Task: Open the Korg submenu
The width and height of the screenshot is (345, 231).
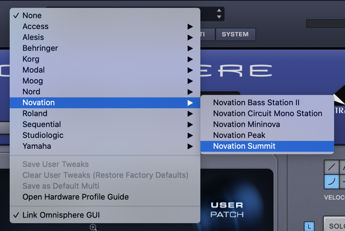Action: (105, 59)
